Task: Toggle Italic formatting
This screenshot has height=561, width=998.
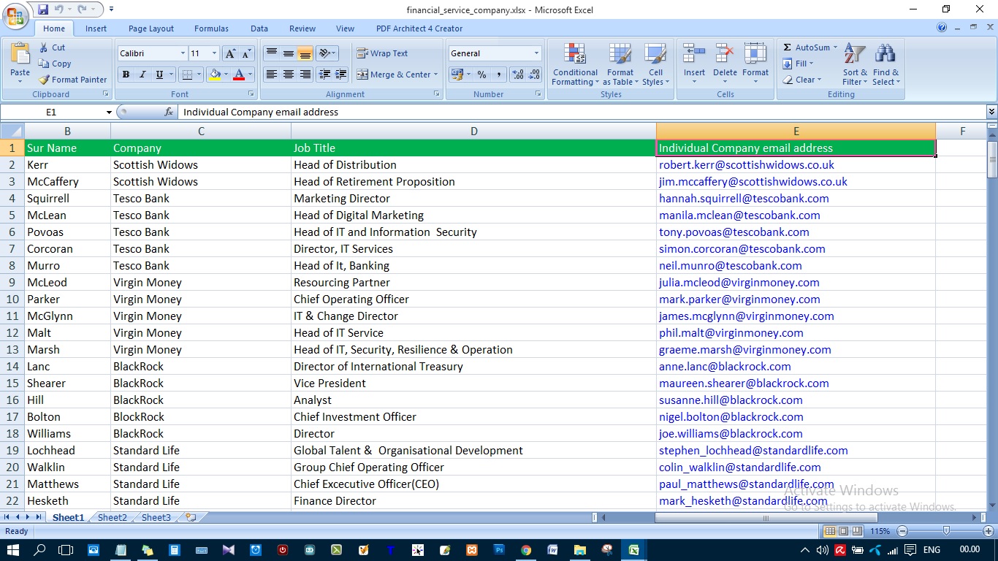Action: tap(142, 75)
